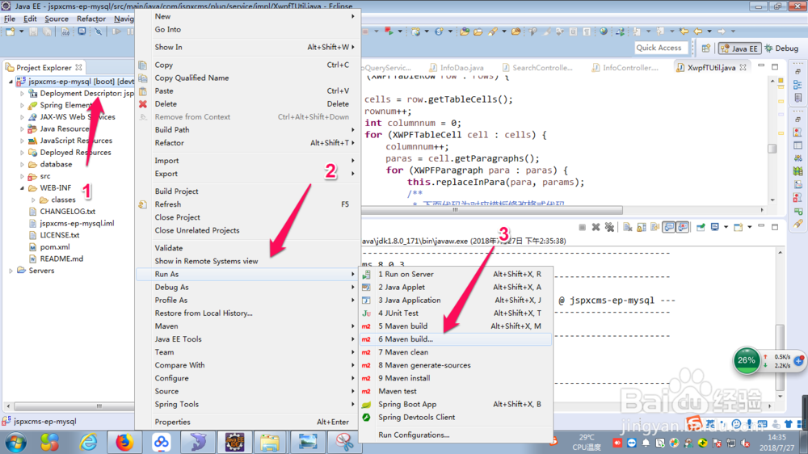
Task: Select 6 Maven build... in submenu
Action: 456,339
